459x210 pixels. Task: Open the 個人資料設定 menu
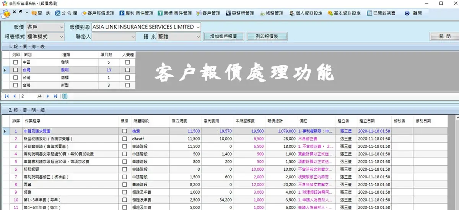click(x=306, y=13)
